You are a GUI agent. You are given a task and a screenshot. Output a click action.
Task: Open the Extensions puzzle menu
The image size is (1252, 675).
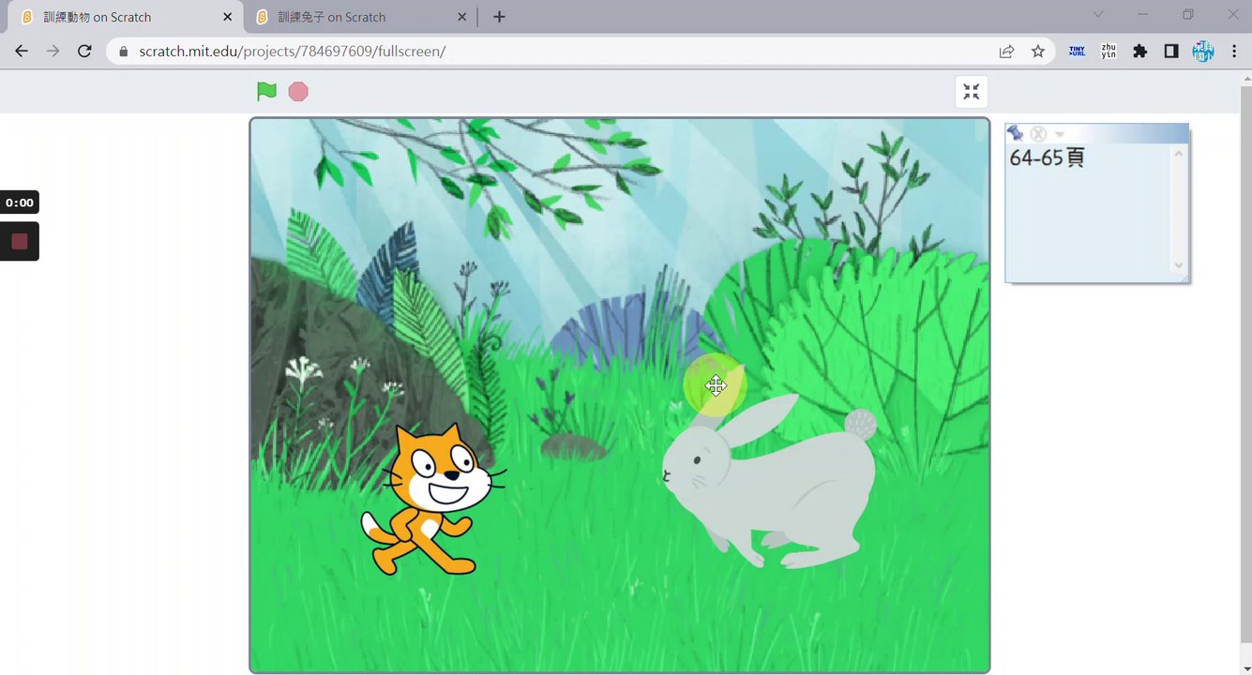click(x=1139, y=52)
